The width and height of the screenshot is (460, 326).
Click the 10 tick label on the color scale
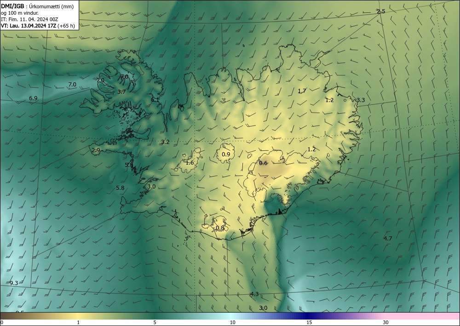[232, 322]
